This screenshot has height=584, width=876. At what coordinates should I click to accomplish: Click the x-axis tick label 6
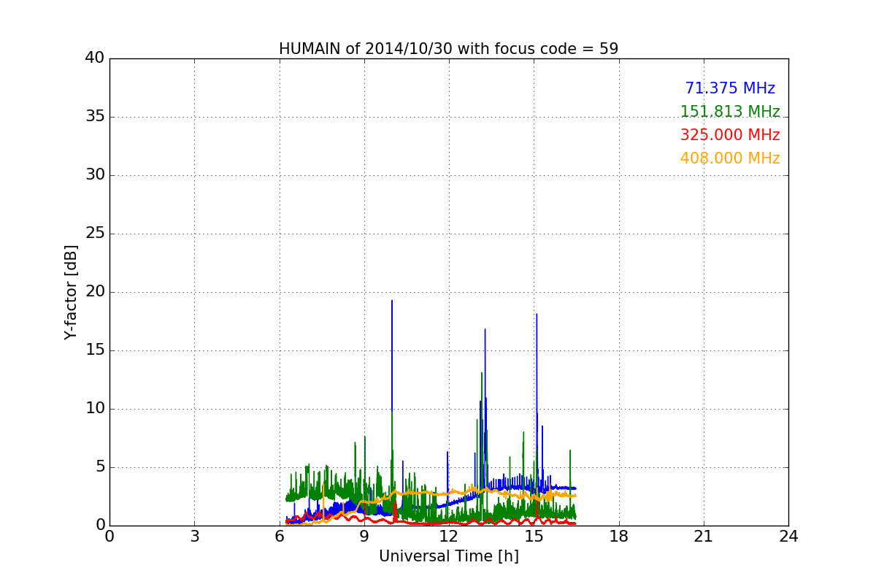click(x=279, y=537)
